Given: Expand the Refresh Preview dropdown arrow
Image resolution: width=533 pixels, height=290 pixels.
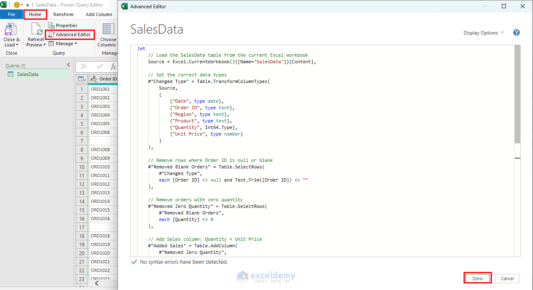Looking at the screenshot, I should (x=44, y=45).
